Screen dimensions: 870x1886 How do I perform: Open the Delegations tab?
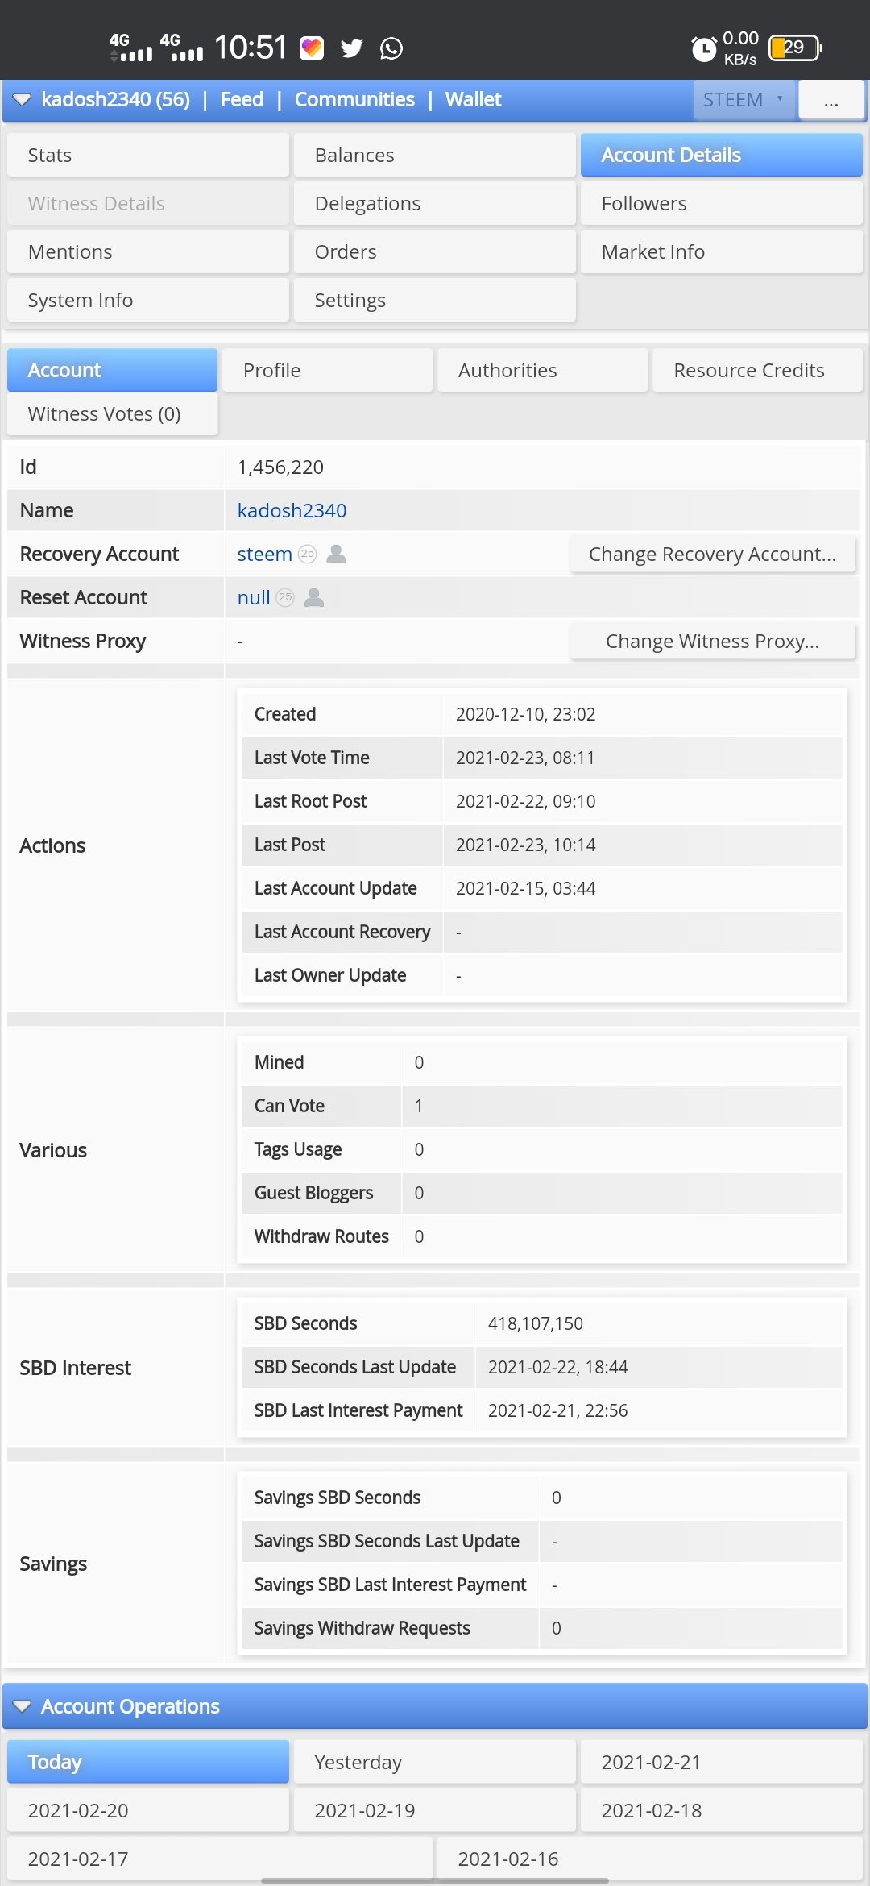click(x=435, y=203)
